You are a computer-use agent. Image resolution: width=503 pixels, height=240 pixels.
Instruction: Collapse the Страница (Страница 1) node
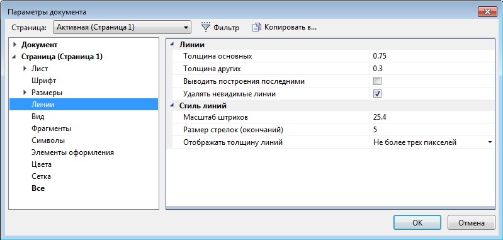tap(14, 57)
